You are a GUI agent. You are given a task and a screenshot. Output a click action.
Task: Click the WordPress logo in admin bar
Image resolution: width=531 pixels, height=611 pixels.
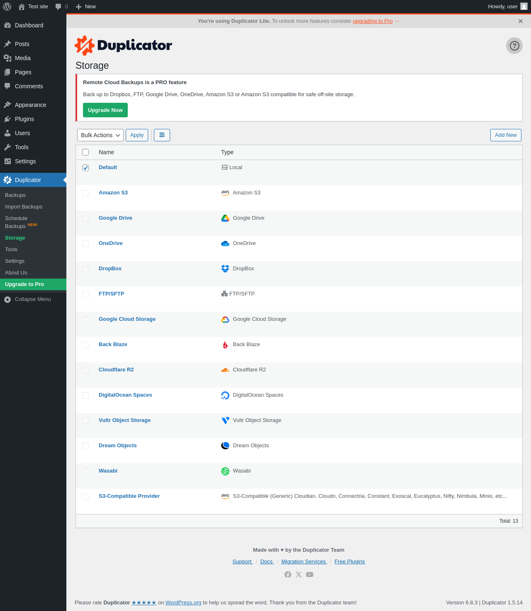click(7, 7)
